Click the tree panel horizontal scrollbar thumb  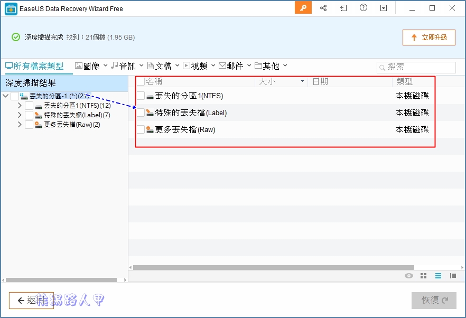point(61,280)
